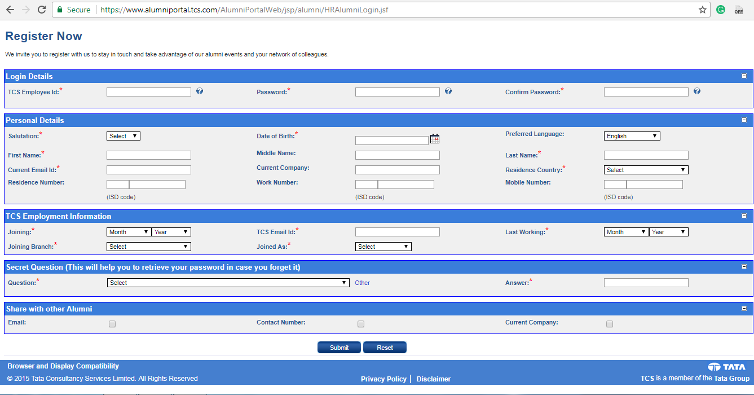Image resolution: width=754 pixels, height=395 pixels.
Task: Open the Salutation dropdown
Action: tap(124, 136)
